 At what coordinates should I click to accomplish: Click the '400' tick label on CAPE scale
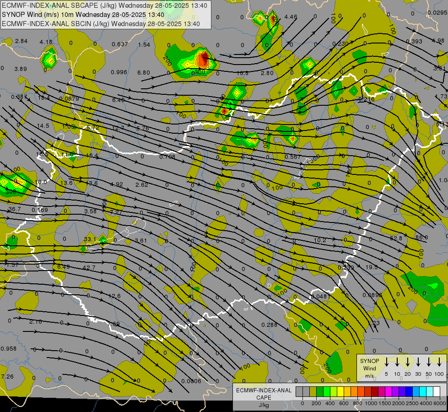click(330, 403)
